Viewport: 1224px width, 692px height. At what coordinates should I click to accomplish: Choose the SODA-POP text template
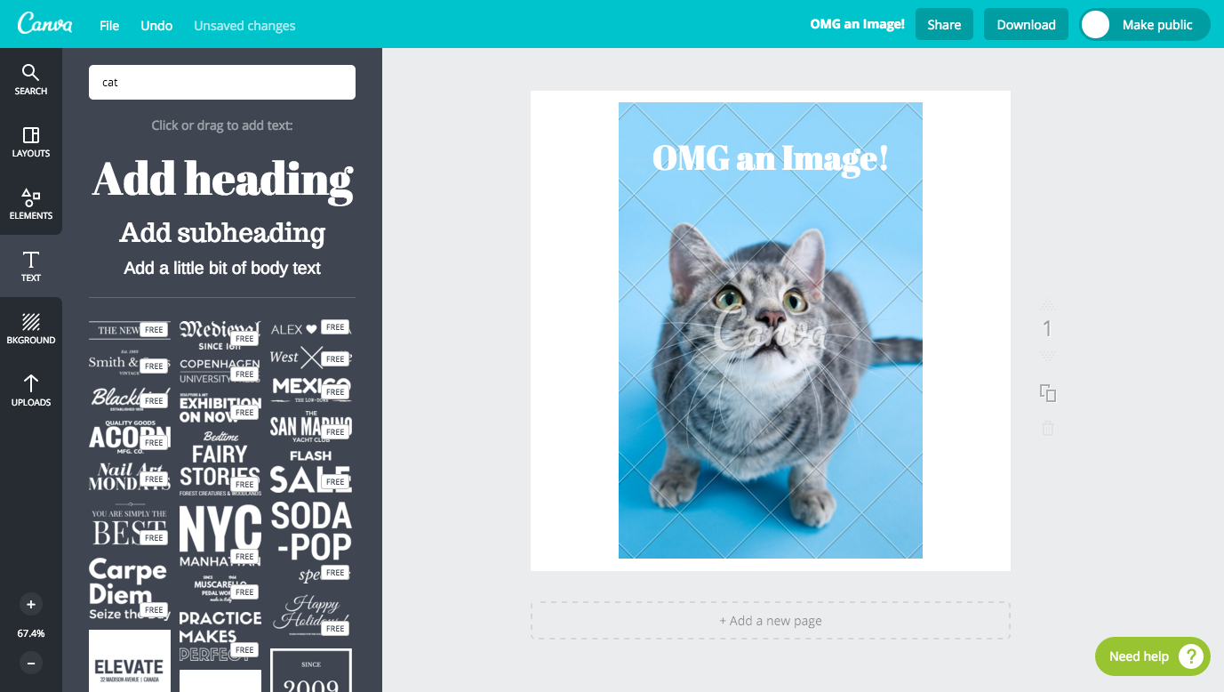[x=310, y=542]
